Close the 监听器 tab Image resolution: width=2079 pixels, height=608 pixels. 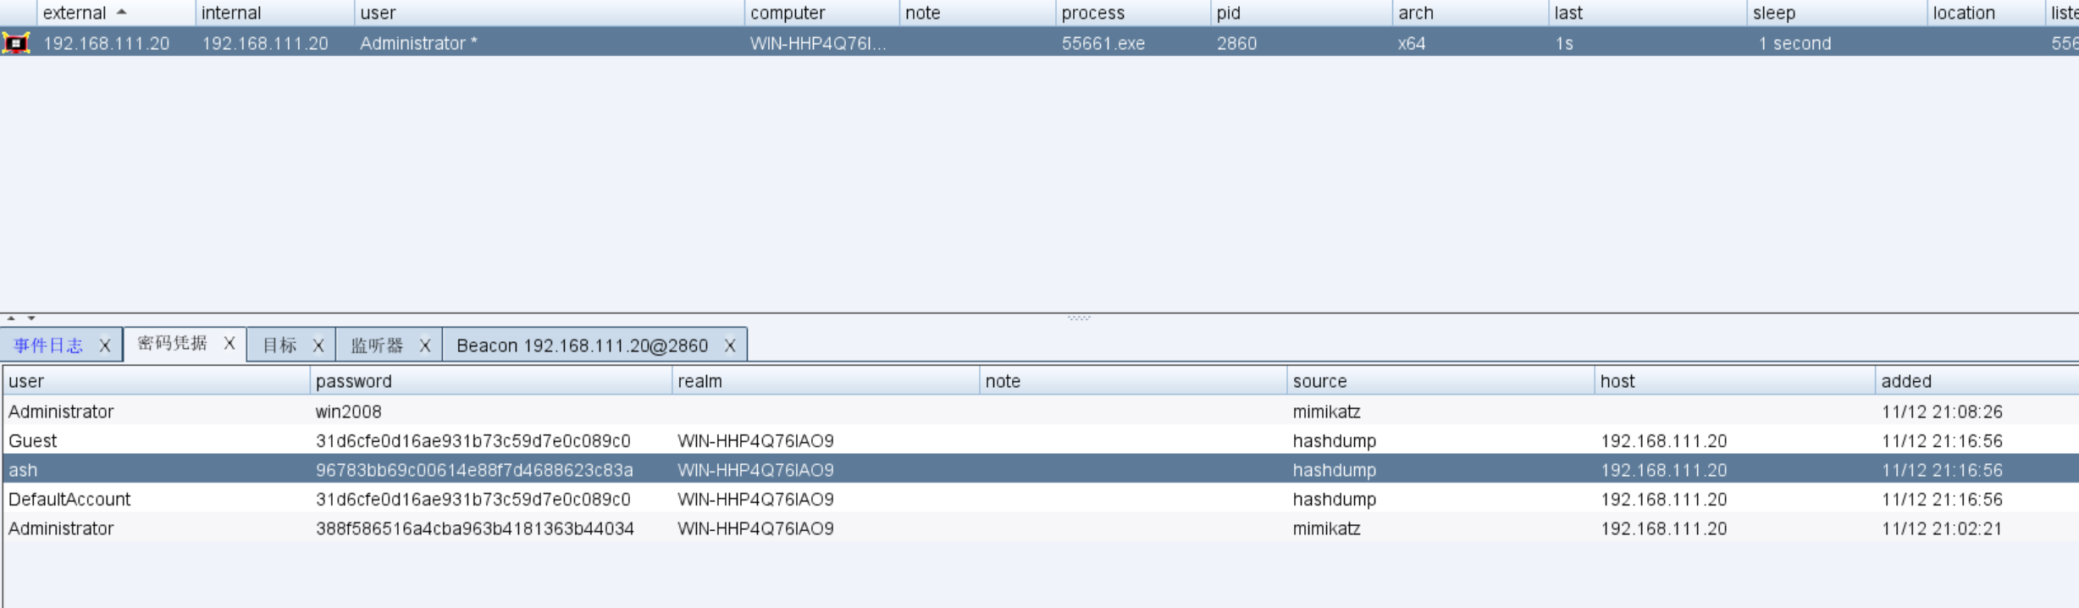click(x=425, y=345)
